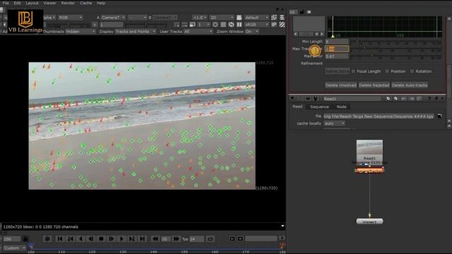Viewport: 452px width, 254px height.
Task: Click the Min Length value field
Action: pyautogui.click(x=337, y=42)
